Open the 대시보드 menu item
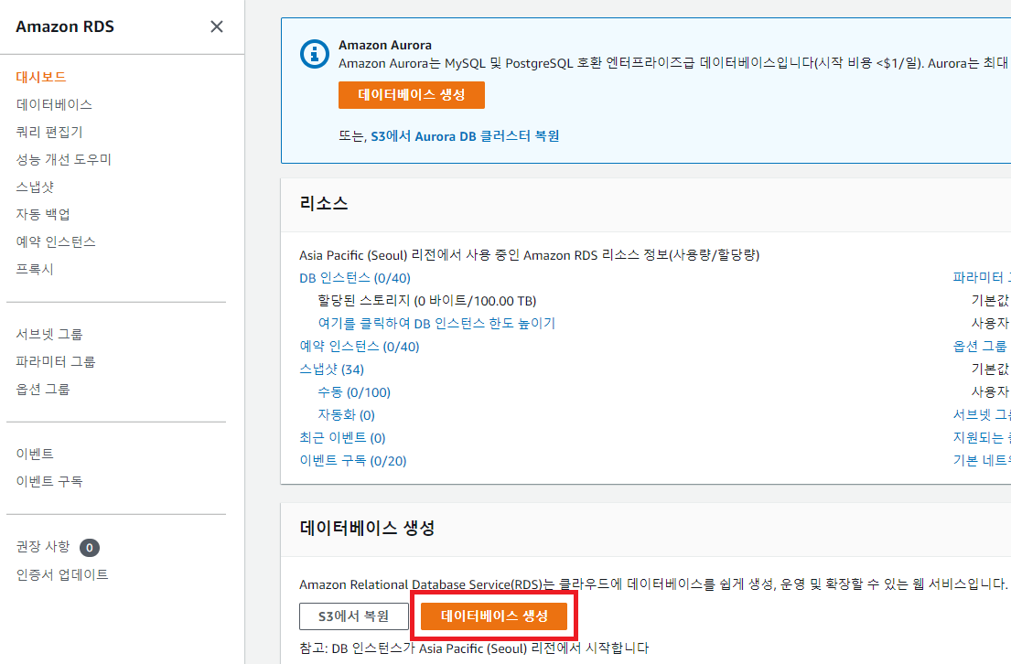 point(41,77)
